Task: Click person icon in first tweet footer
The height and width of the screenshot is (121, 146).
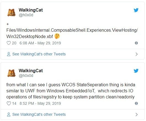Action: pyautogui.click(x=9, y=54)
